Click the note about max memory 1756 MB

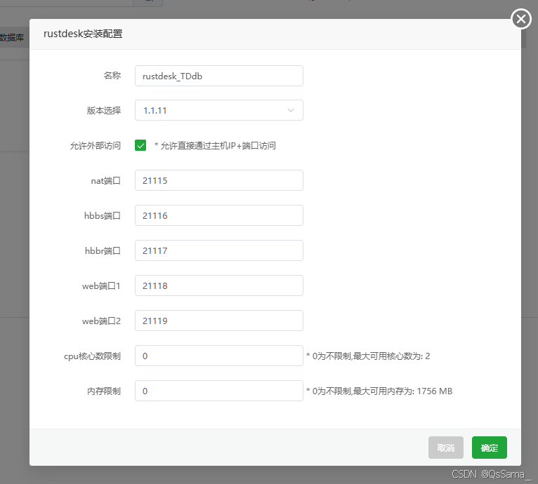(x=379, y=391)
